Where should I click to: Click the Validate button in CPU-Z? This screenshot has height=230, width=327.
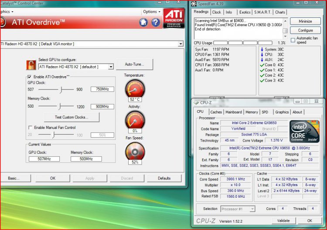284,220
